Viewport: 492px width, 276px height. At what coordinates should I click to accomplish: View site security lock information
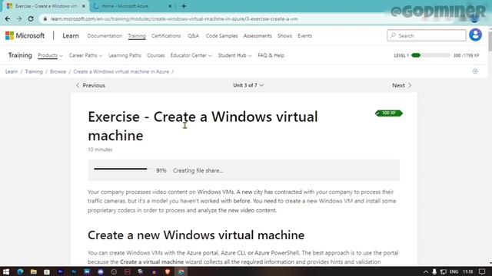coord(45,18)
